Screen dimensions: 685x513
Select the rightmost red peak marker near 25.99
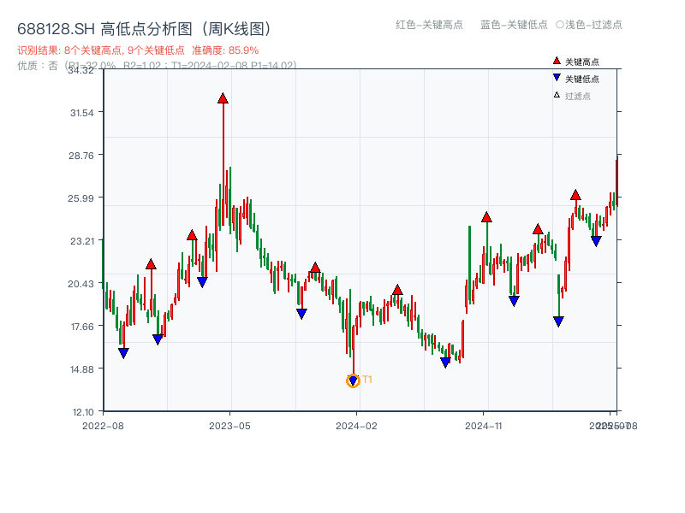[x=578, y=194]
